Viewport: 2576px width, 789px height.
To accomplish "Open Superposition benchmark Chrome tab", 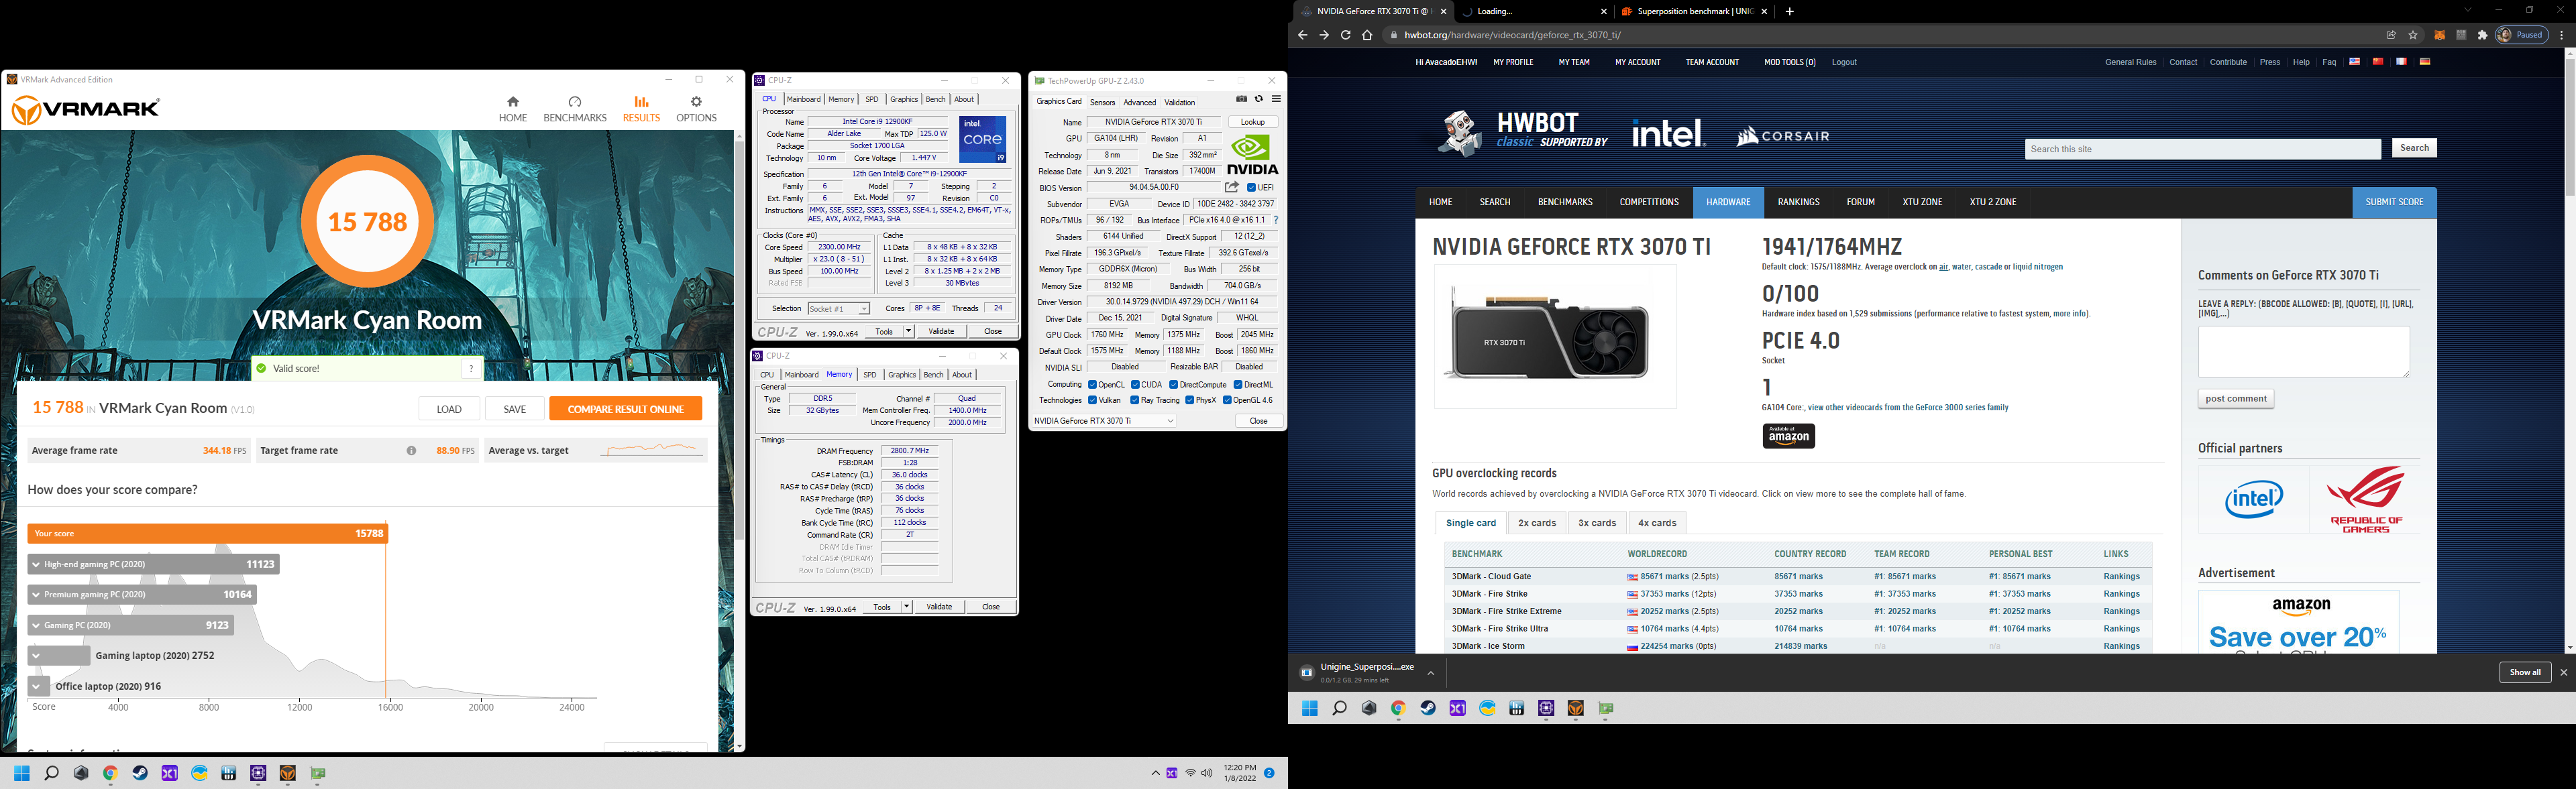I will pos(1696,11).
